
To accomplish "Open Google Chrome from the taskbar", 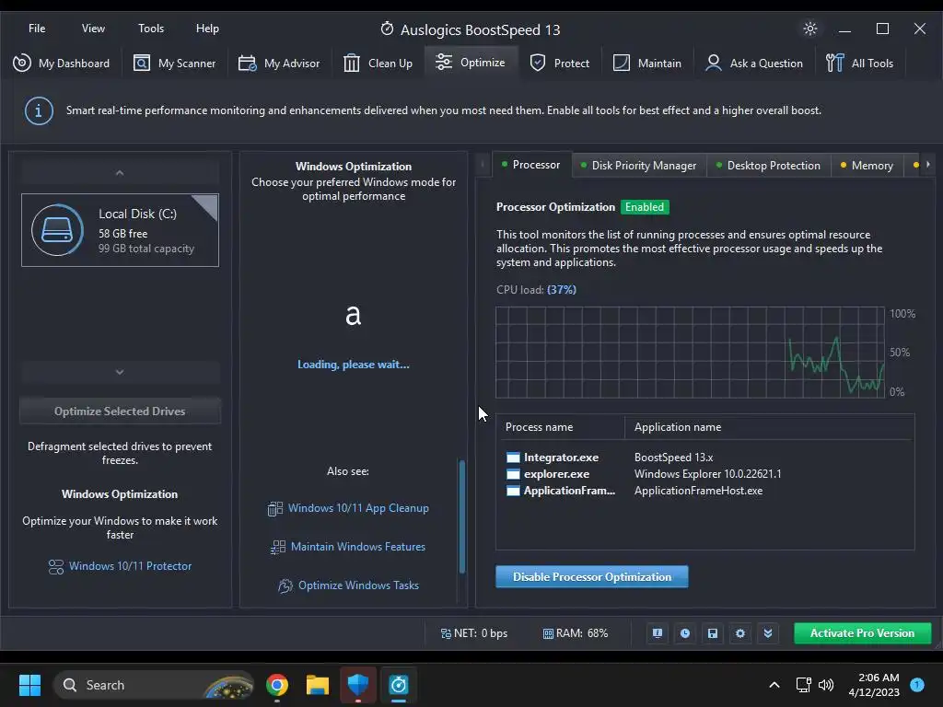I will tap(277, 685).
